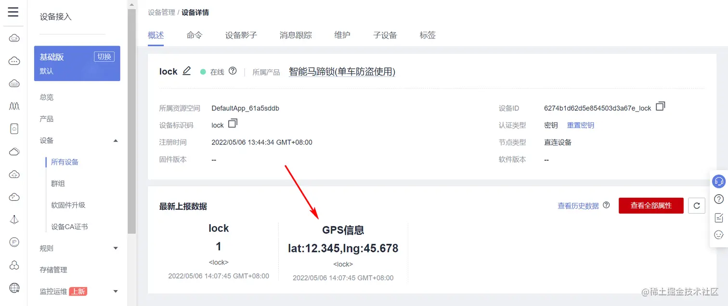Open 存储管理 in sidebar

53,270
